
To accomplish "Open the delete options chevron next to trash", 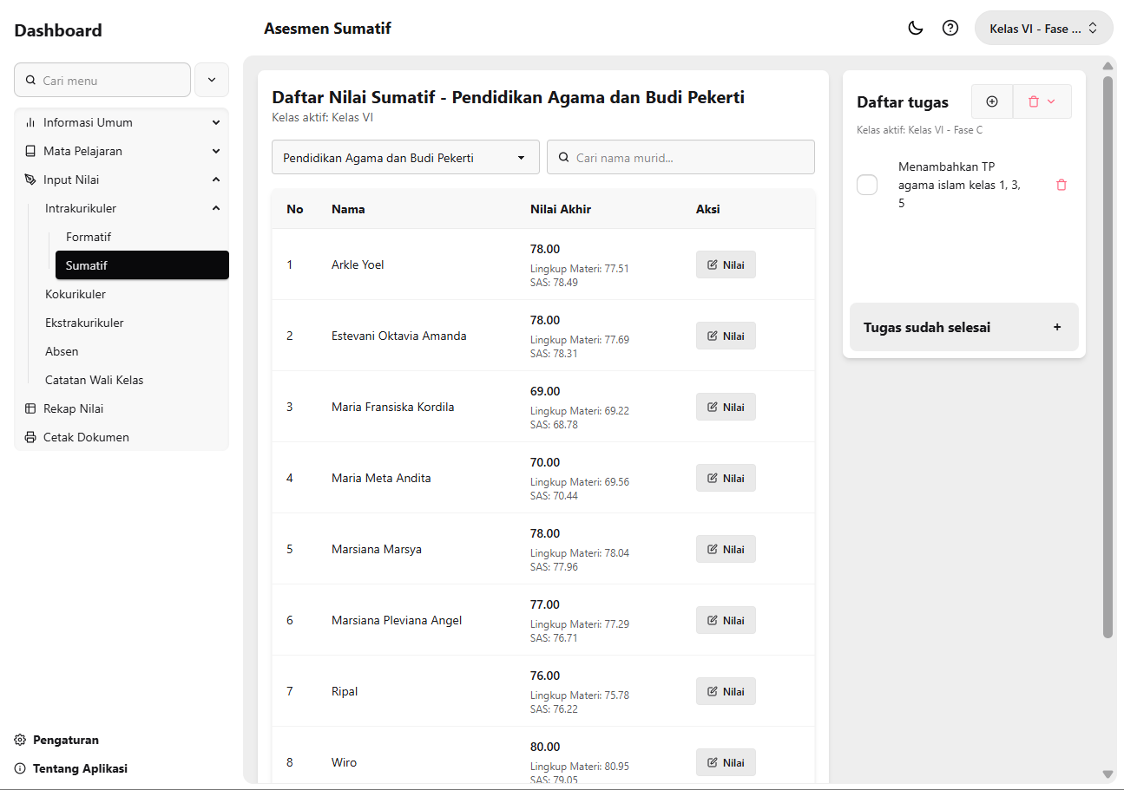I will click(1054, 101).
